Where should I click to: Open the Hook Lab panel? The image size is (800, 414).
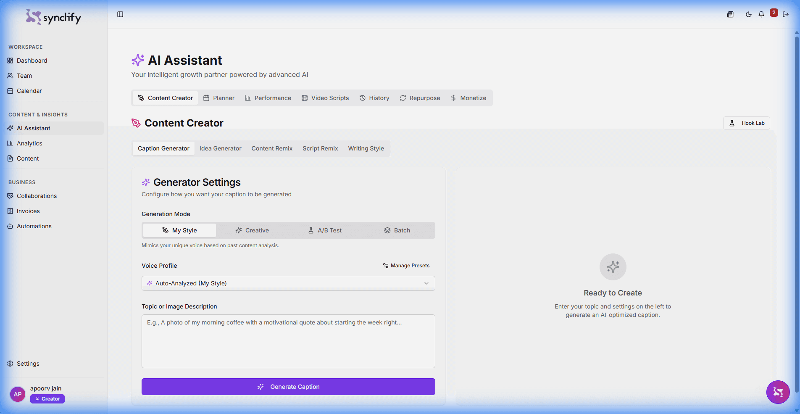747,123
